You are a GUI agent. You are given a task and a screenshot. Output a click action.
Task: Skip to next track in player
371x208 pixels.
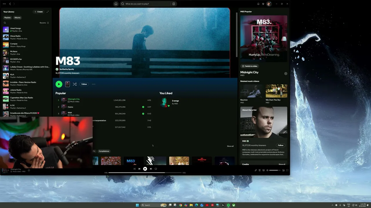click(151, 169)
